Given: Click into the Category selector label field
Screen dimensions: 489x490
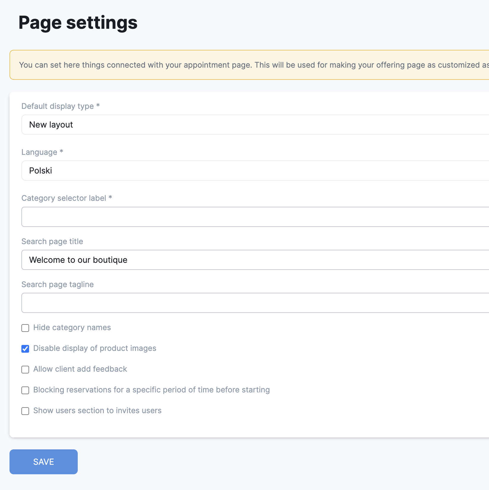Looking at the screenshot, I should [255, 217].
